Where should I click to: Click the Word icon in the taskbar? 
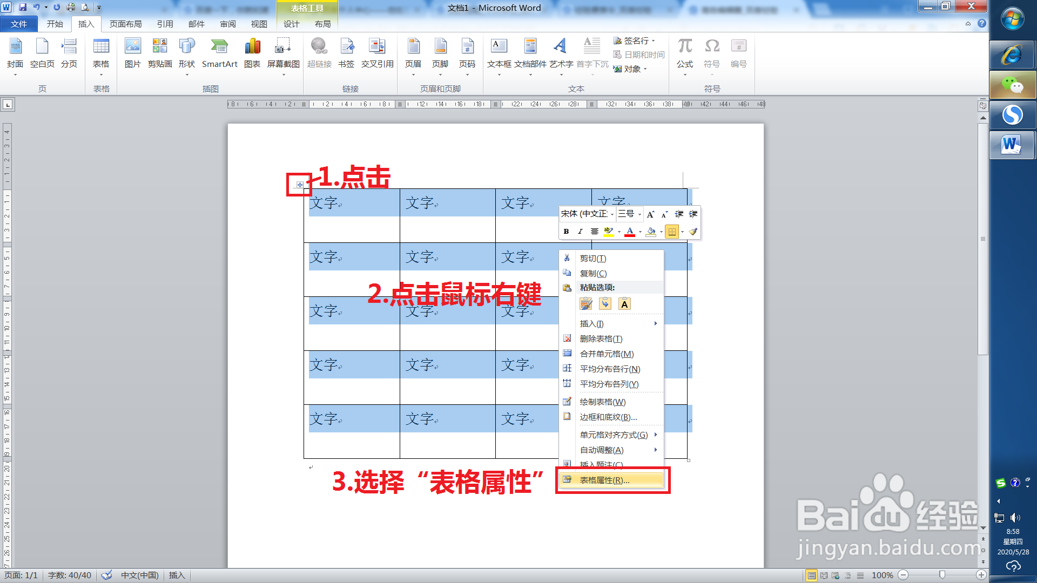click(x=1012, y=145)
